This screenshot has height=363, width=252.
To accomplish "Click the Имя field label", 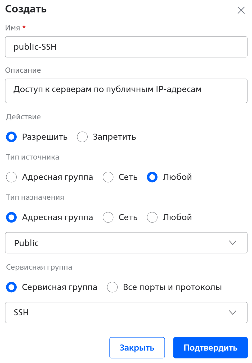I will 13,28.
